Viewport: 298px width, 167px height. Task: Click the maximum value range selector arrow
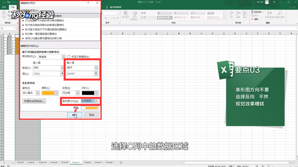[x=96, y=74]
